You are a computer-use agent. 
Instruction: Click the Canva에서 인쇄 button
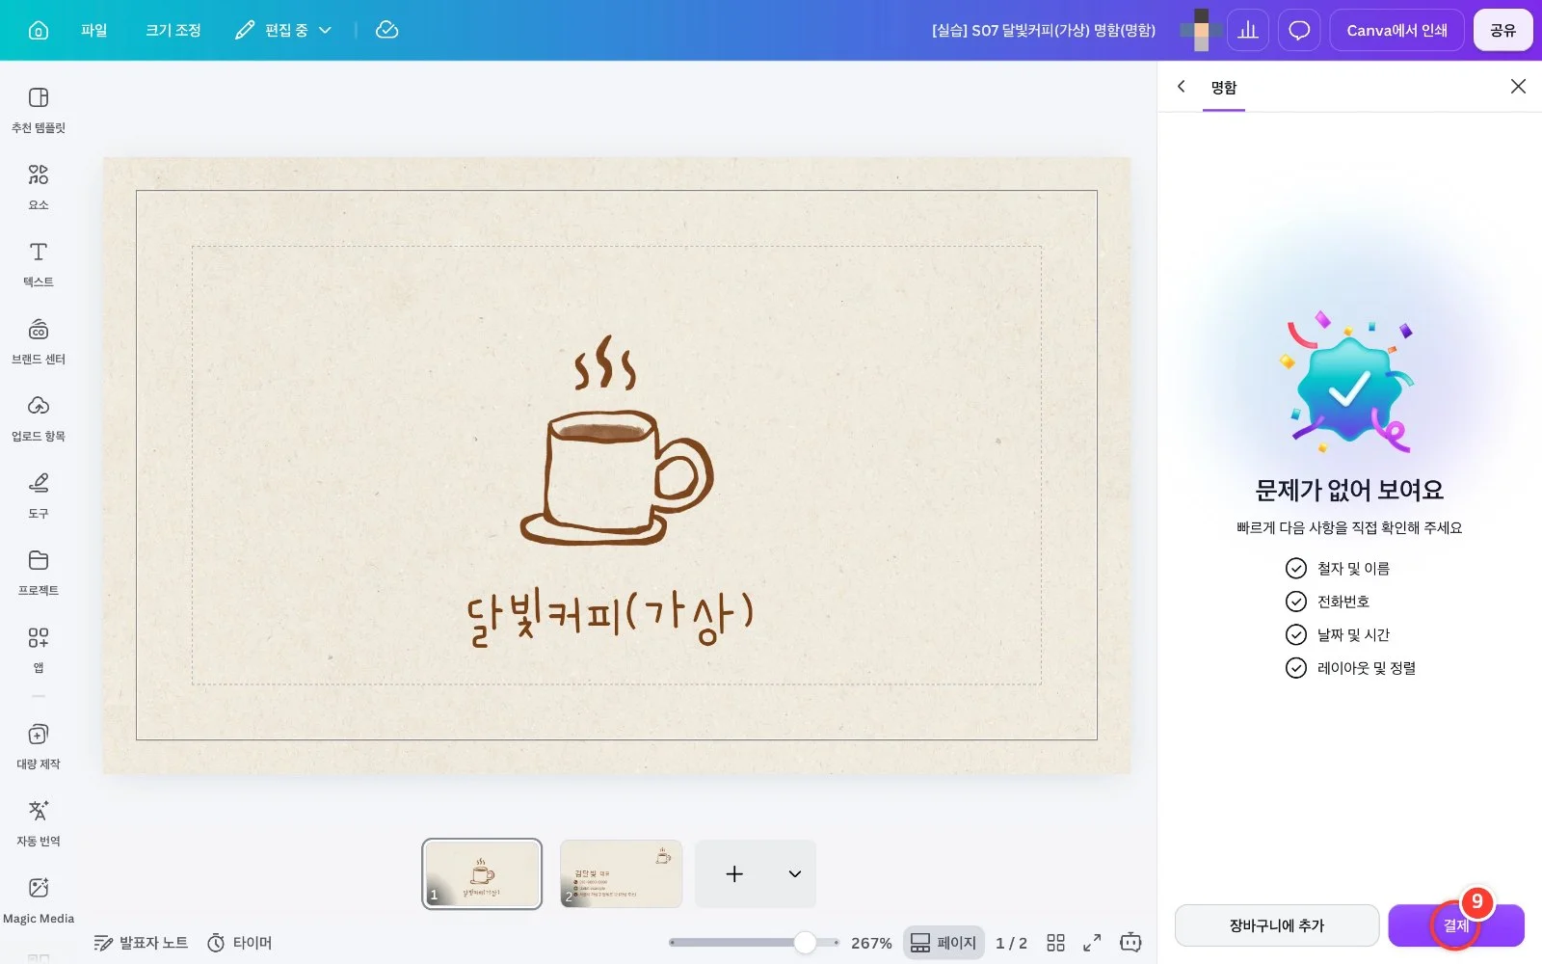pos(1396,30)
